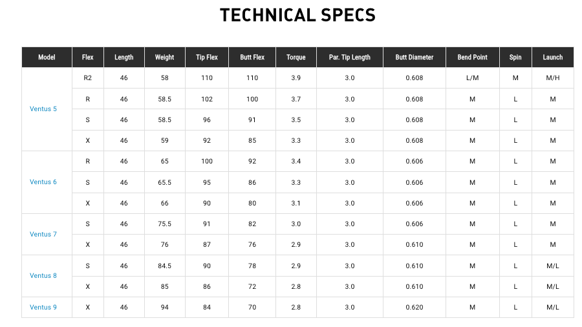Click the Launch column header
This screenshot has height=327, width=582.
(553, 57)
